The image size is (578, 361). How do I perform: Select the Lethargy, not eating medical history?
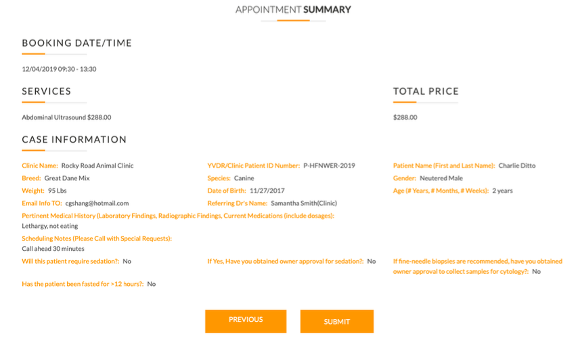(x=50, y=226)
